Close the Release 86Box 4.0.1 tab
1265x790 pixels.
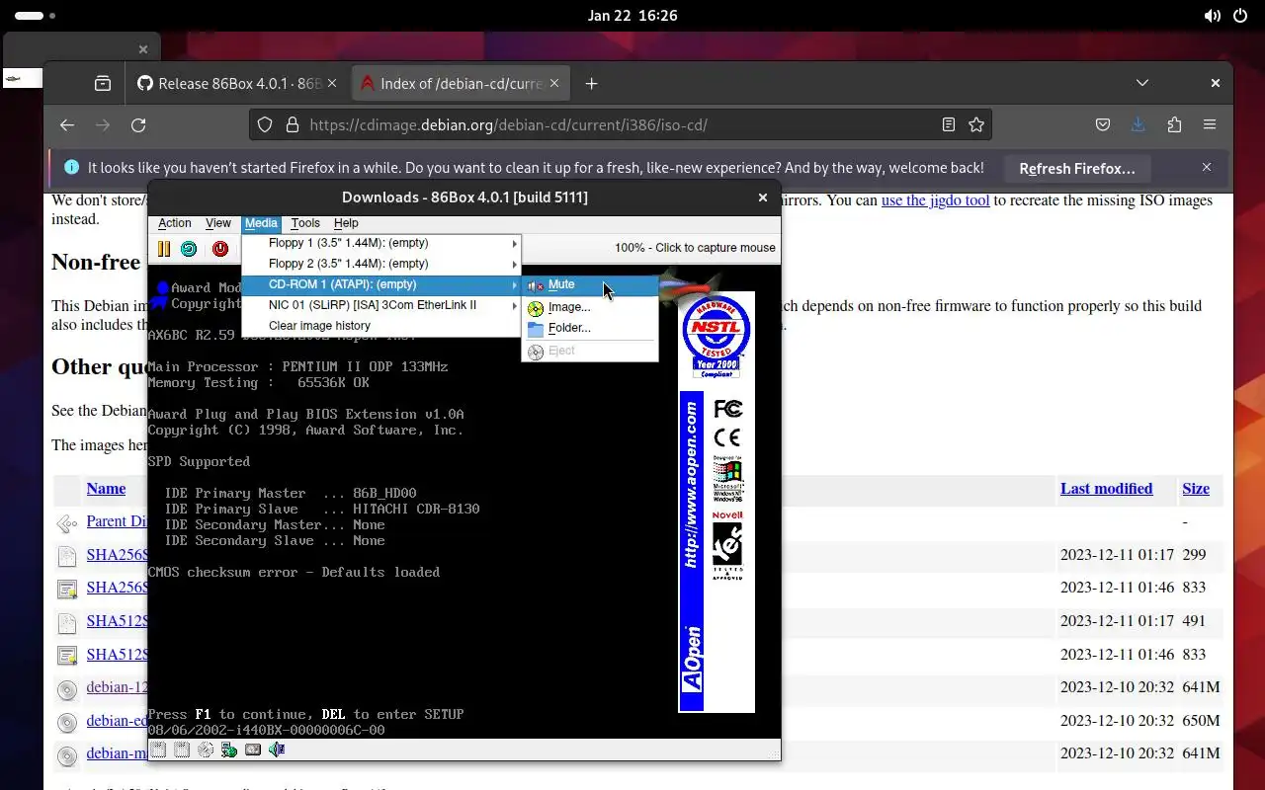[332, 84]
